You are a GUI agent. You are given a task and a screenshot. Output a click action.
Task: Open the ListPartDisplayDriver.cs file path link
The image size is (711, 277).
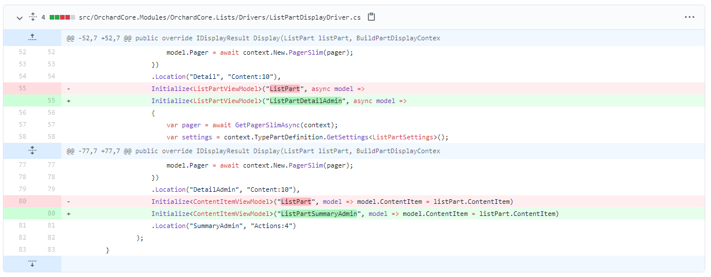click(x=219, y=18)
